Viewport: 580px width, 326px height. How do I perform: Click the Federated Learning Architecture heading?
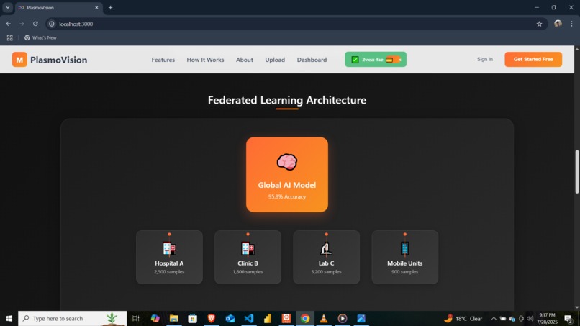pos(287,100)
